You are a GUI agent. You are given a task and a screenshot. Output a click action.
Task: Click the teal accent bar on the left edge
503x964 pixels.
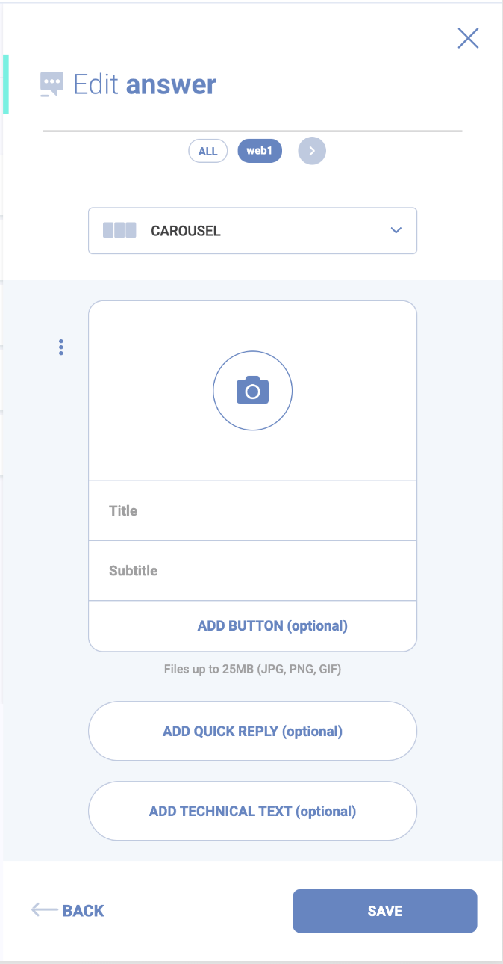tap(6, 84)
